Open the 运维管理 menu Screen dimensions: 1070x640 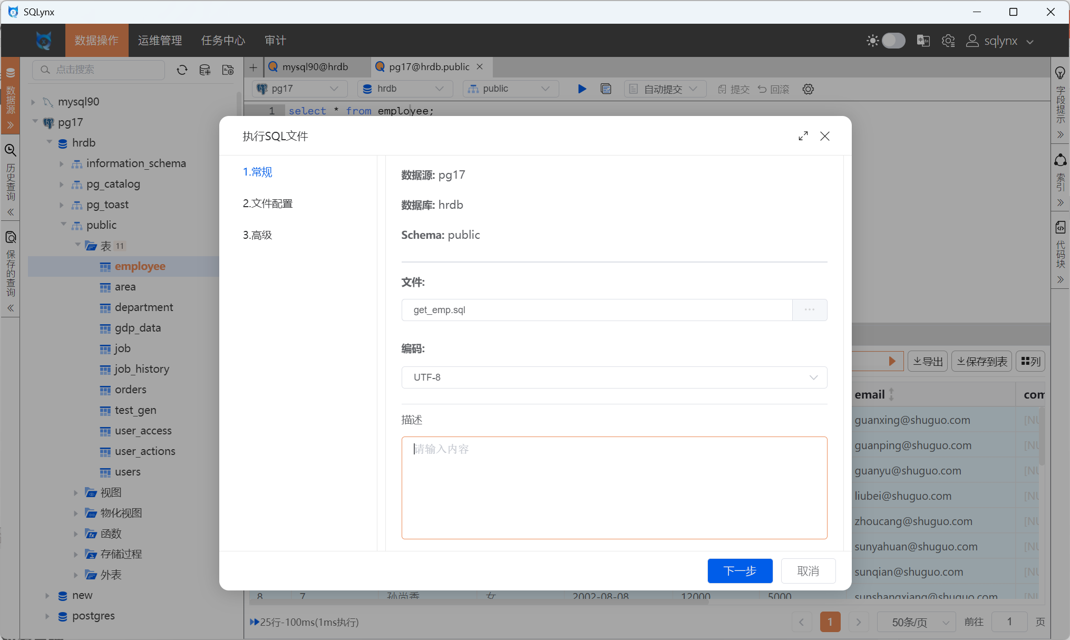point(160,41)
